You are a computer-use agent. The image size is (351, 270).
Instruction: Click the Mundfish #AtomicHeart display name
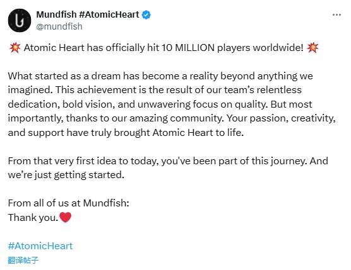point(88,14)
